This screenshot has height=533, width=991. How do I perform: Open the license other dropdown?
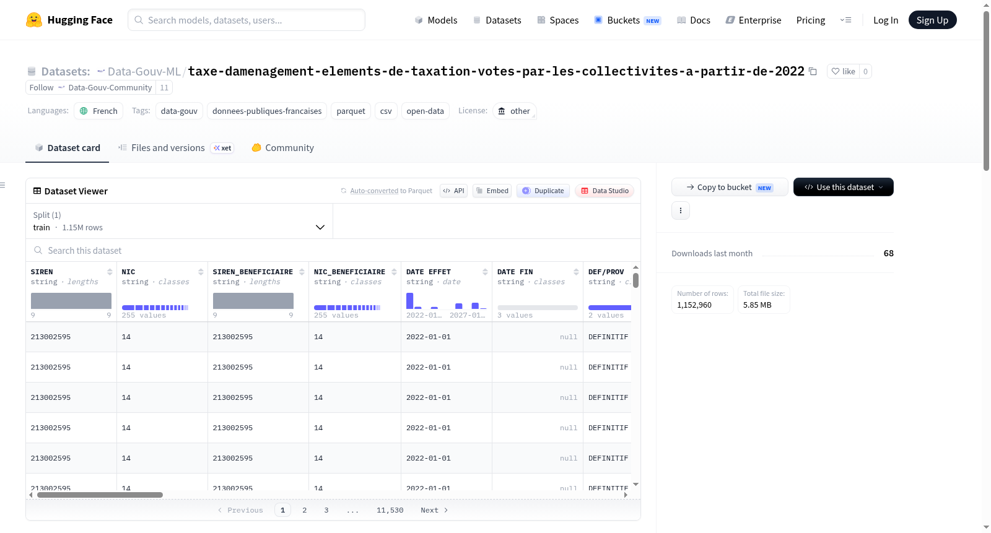tap(515, 111)
